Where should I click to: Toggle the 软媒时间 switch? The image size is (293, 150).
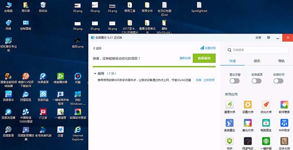(x=278, y=81)
